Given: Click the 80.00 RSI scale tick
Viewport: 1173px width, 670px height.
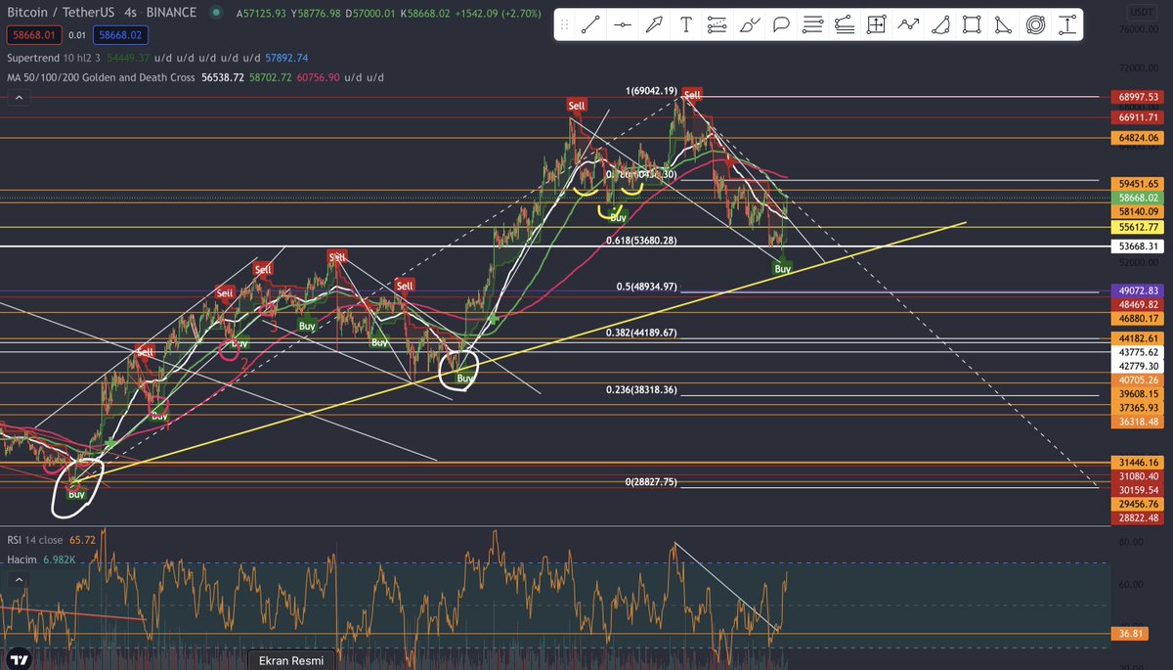Looking at the screenshot, I should 1130,541.
